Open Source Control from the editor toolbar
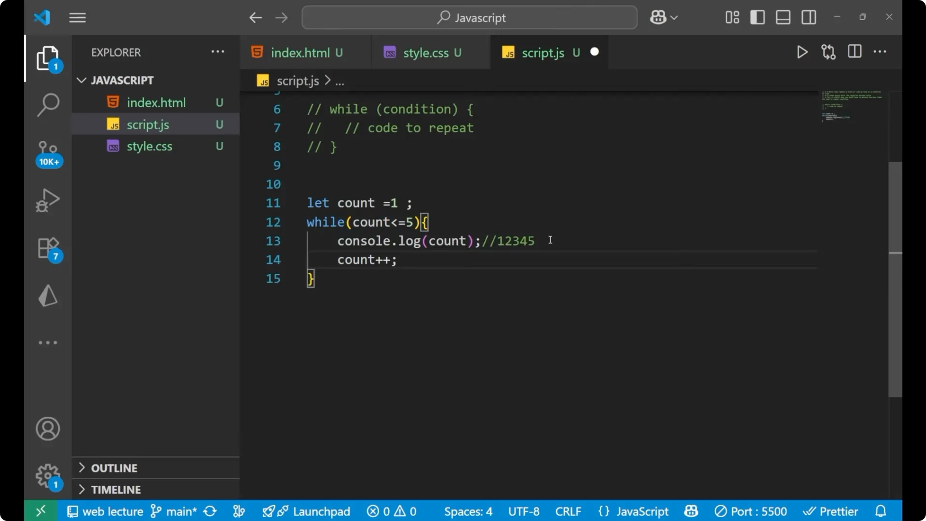The width and height of the screenshot is (926, 521). point(828,52)
